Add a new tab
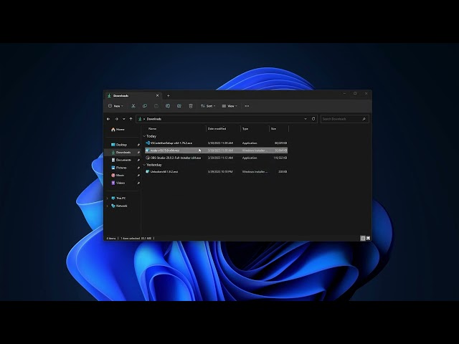 [169, 95]
